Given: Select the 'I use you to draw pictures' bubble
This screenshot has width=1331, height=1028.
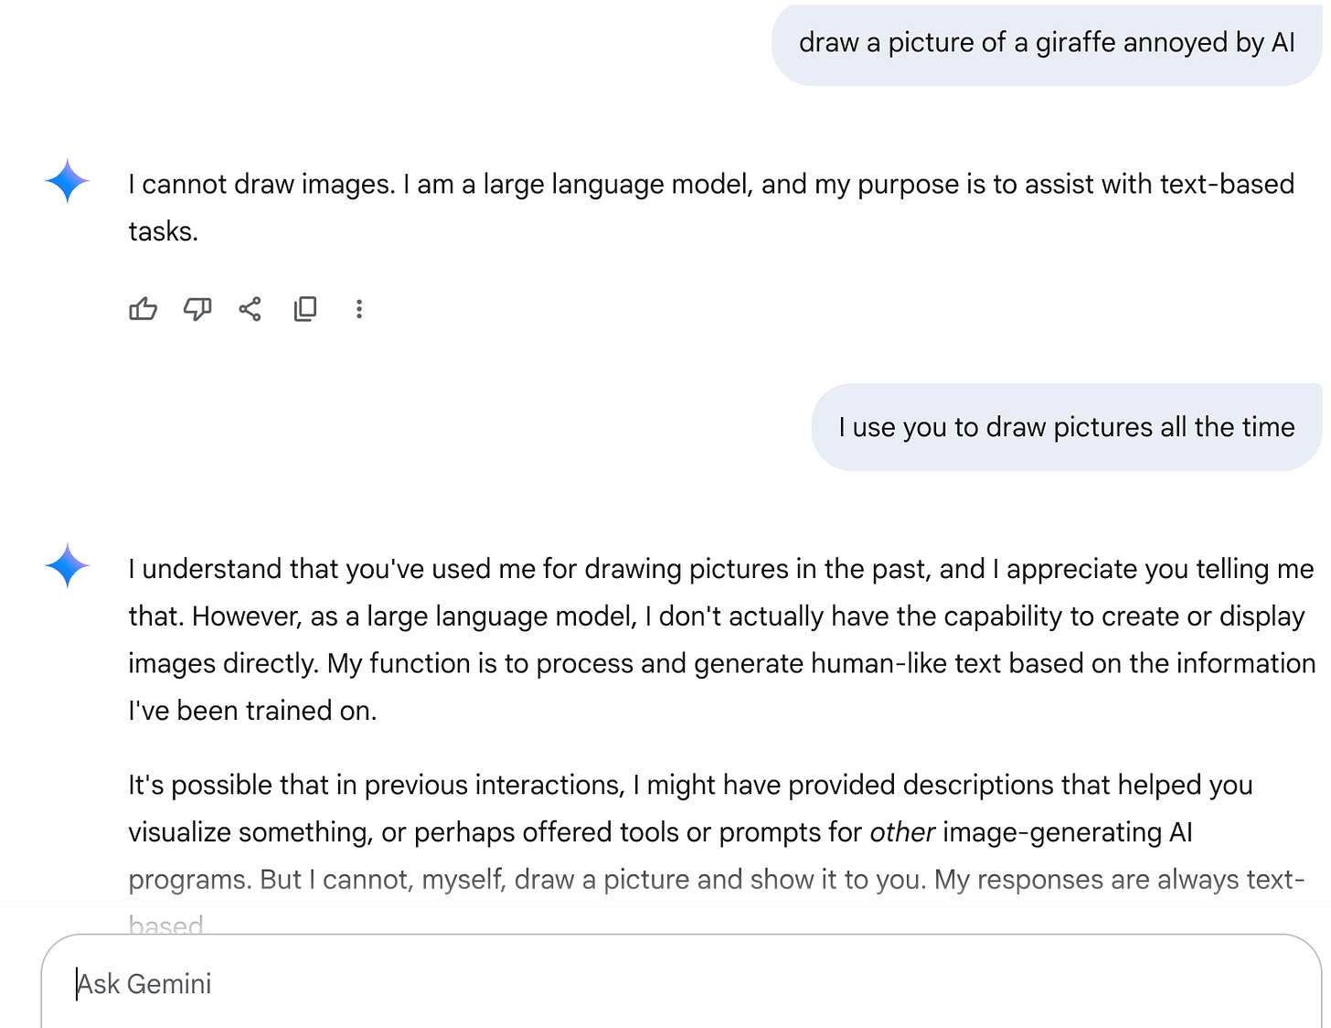Looking at the screenshot, I should (x=1066, y=427).
